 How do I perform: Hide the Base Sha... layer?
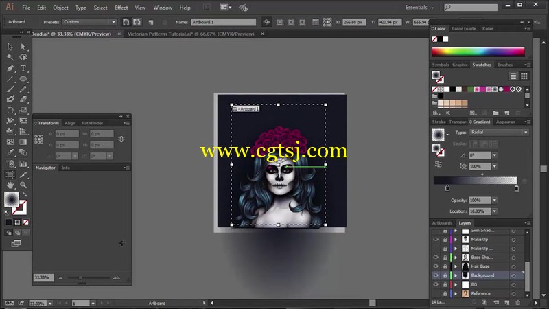436,257
